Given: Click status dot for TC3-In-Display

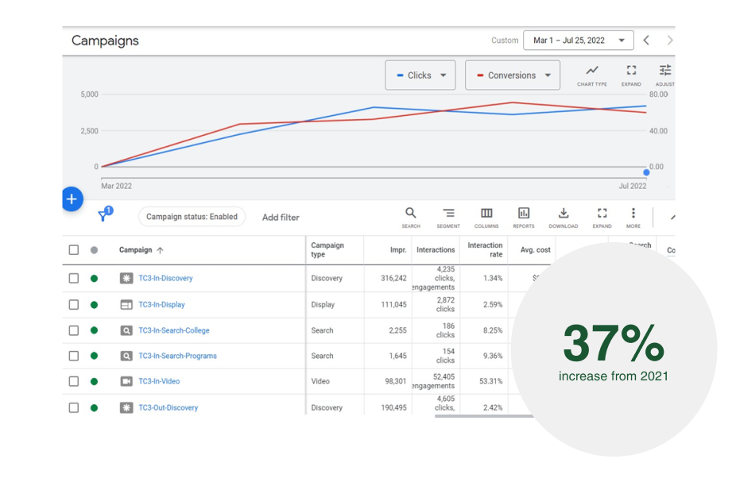Looking at the screenshot, I should [x=94, y=305].
